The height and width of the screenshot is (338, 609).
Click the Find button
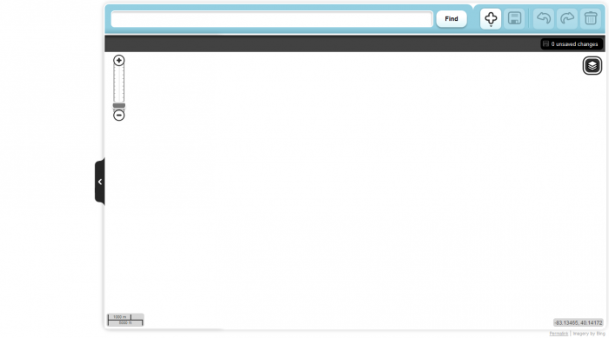tap(452, 18)
